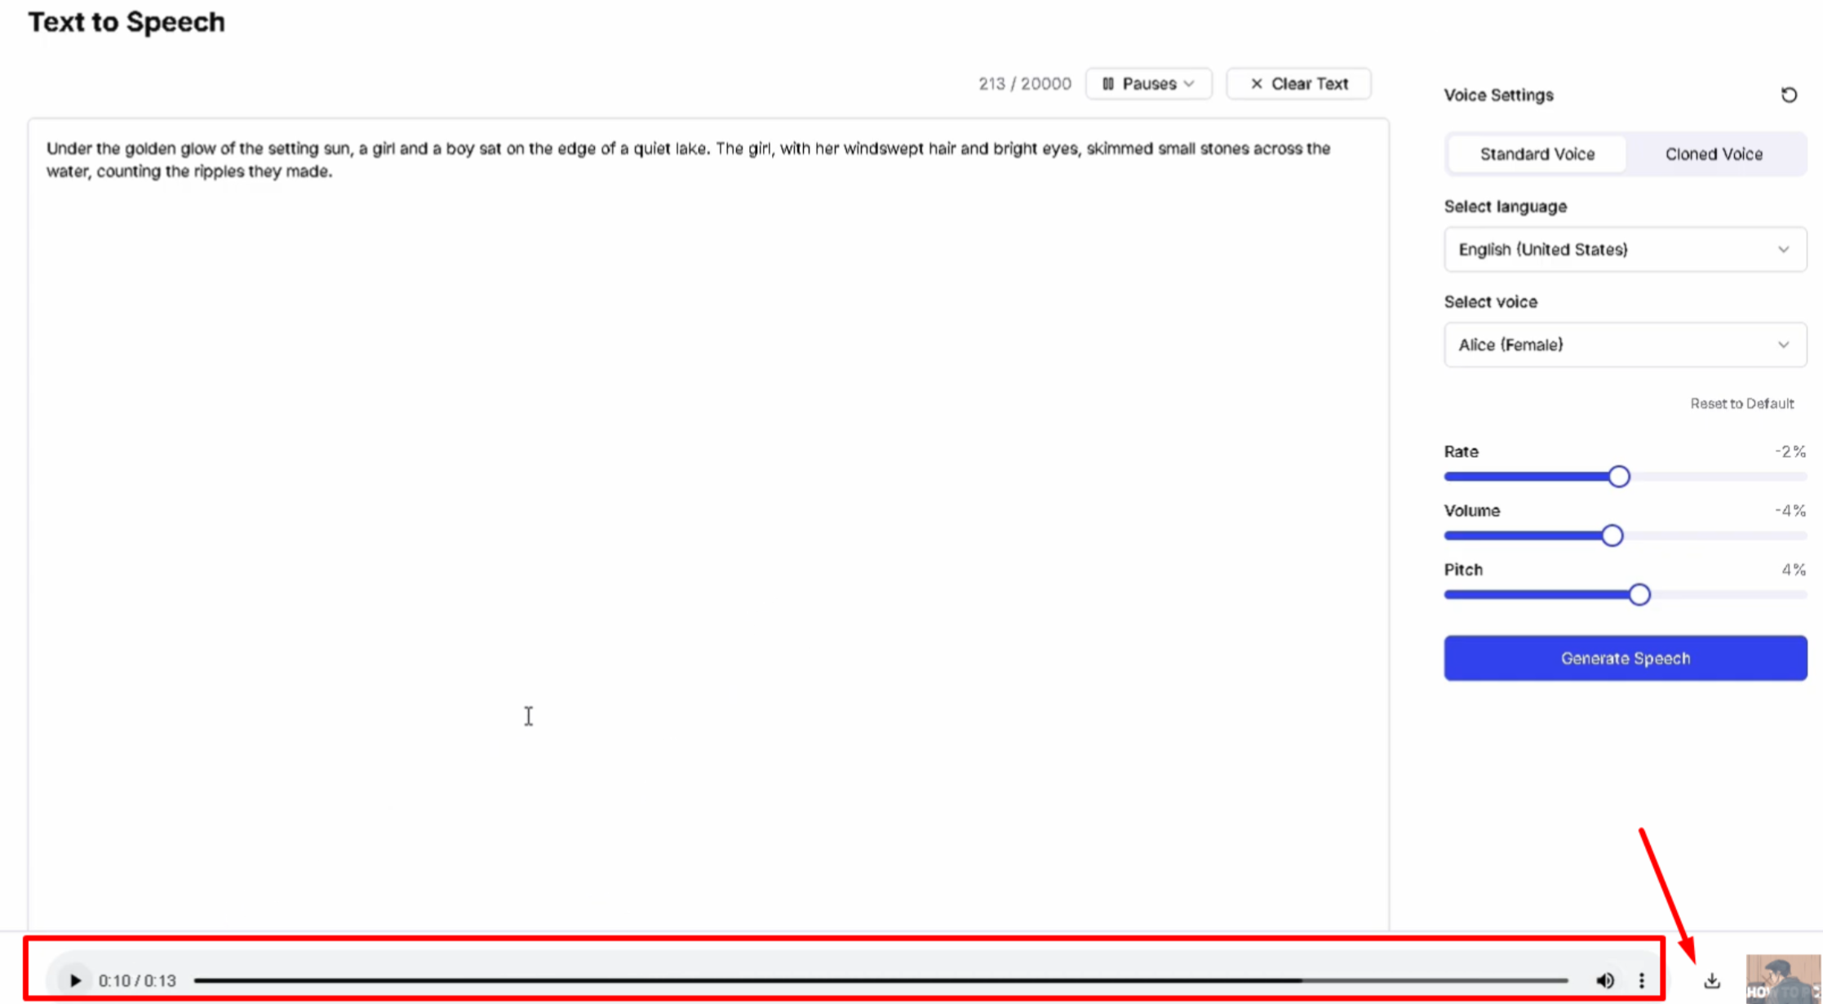Click the Volume slider handle
This screenshot has height=1004, width=1823.
point(1612,535)
